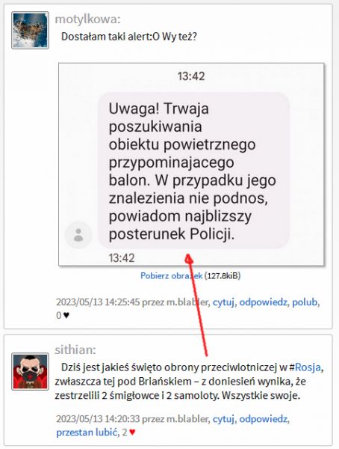
Task: Click the 13:42 time below SMS bubble
Action: pyautogui.click(x=122, y=258)
